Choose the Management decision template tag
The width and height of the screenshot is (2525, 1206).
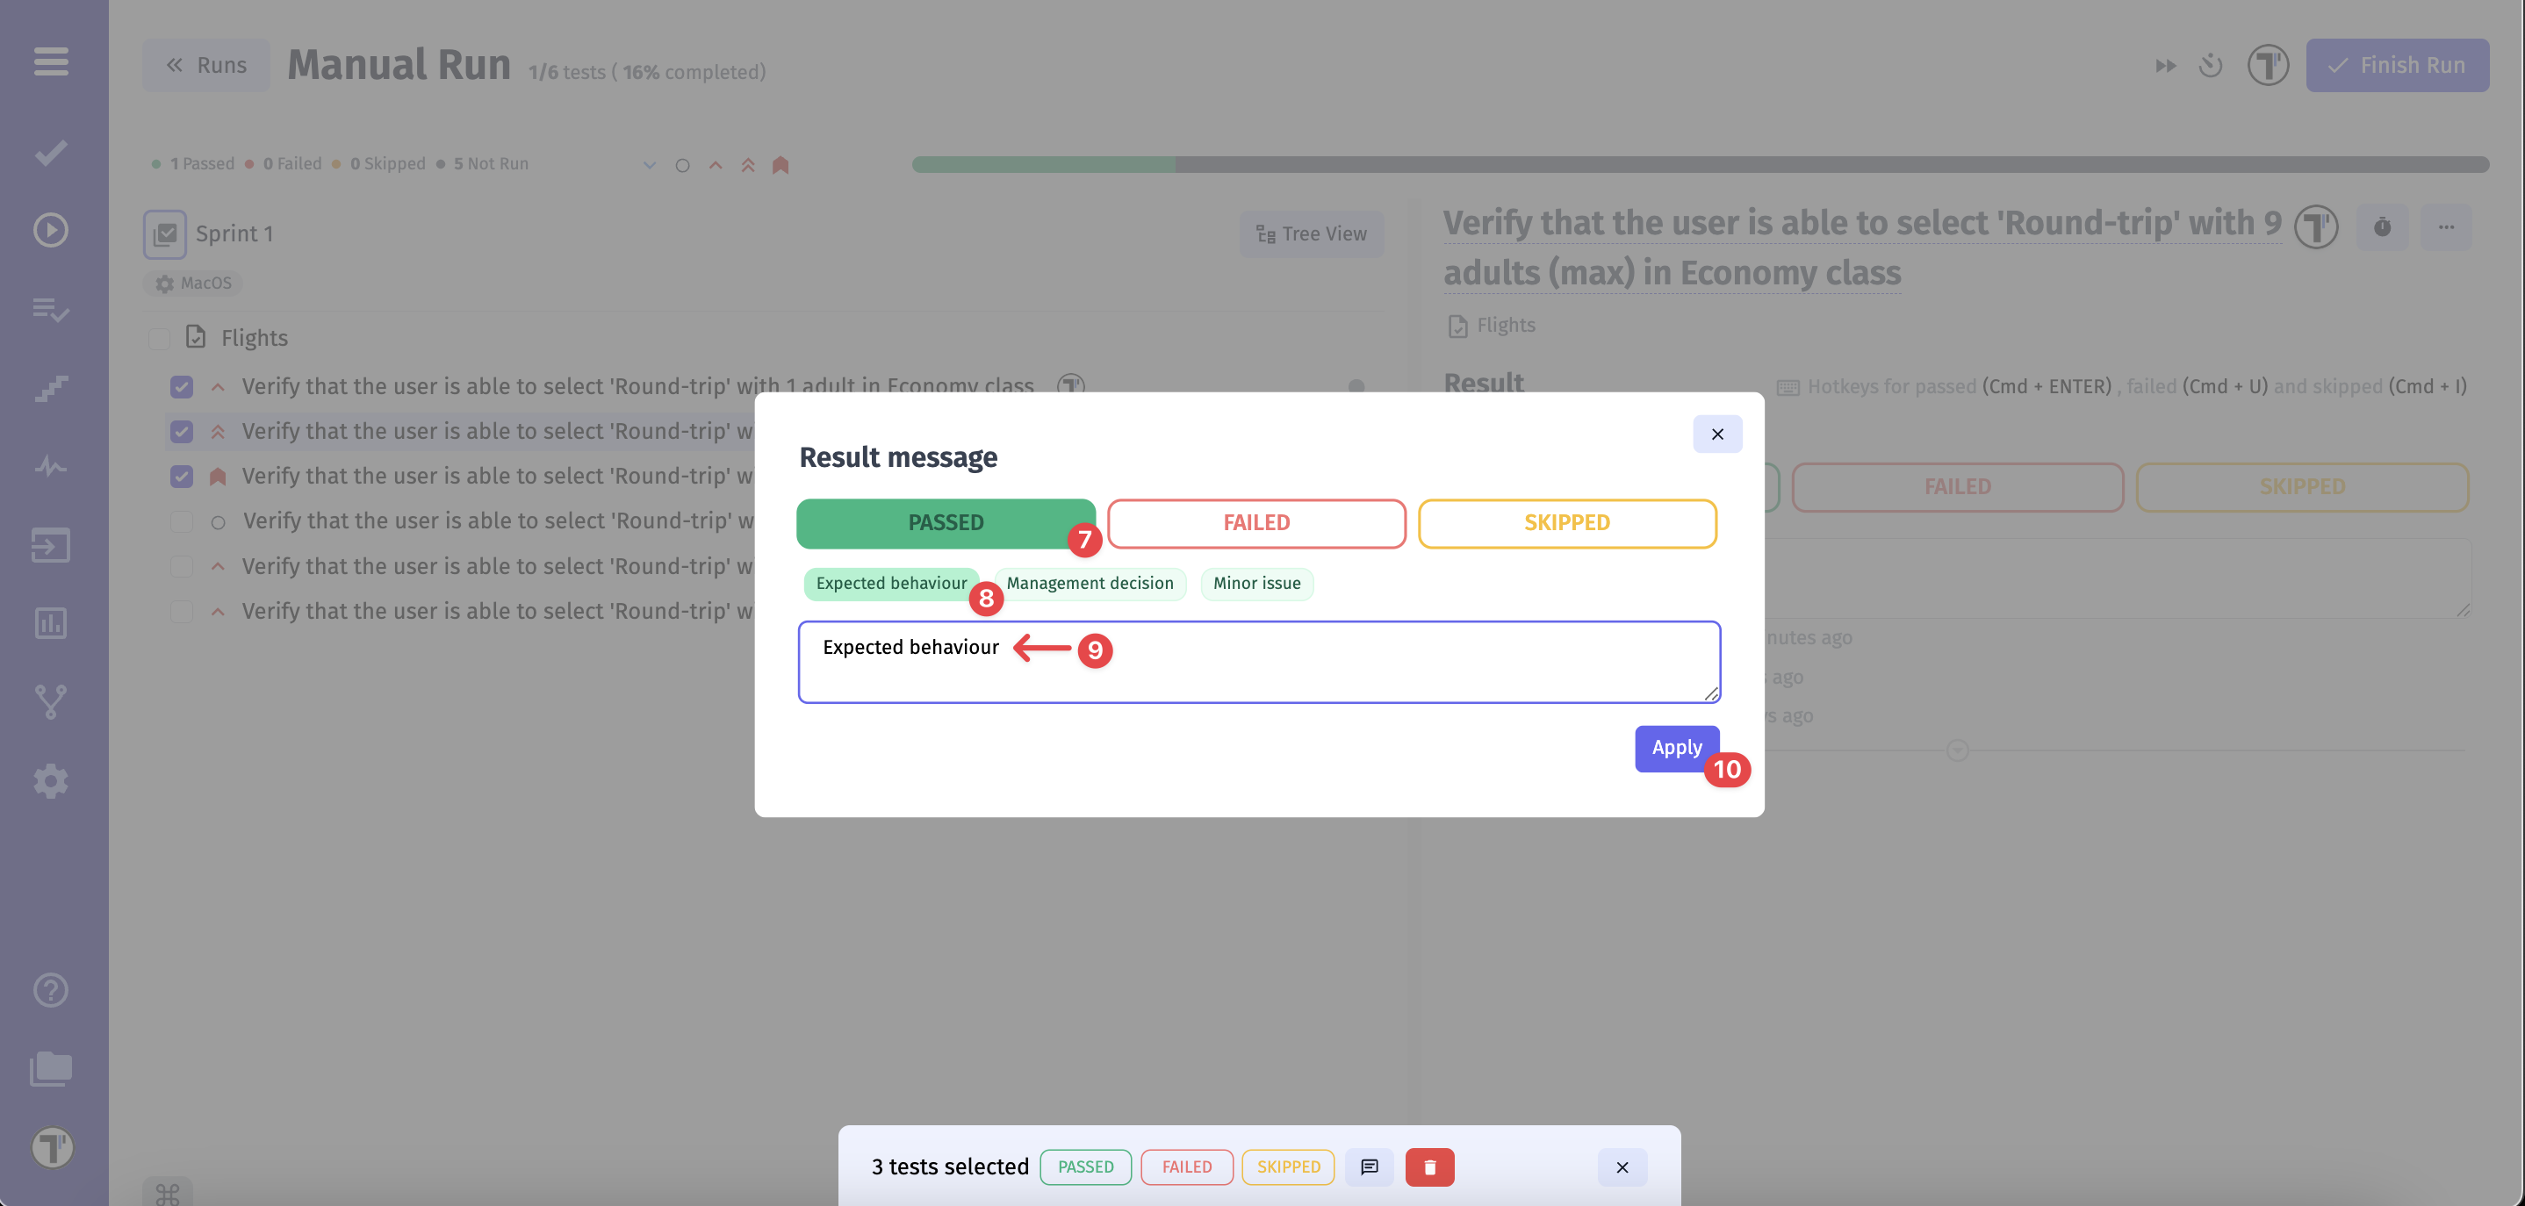point(1089,583)
